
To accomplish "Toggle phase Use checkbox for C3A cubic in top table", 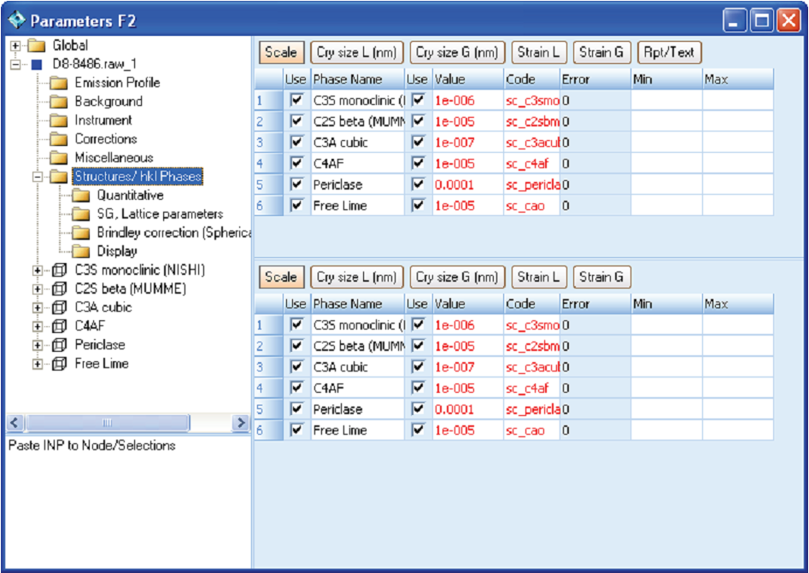I will [x=296, y=143].
